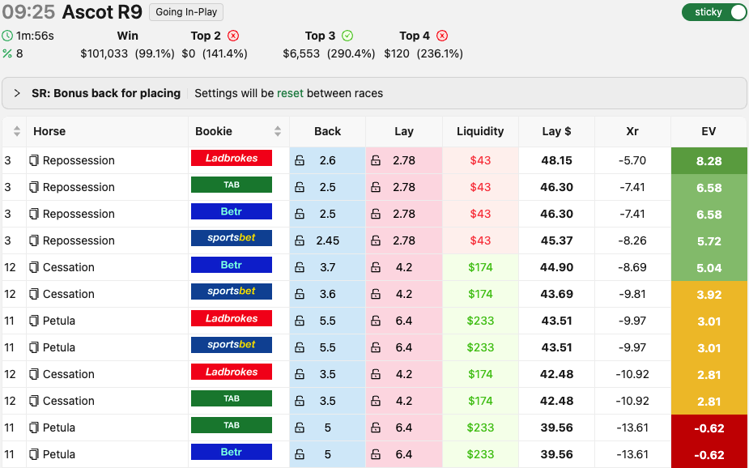Click lay odds lock icon on first Repossession row
The width and height of the screenshot is (749, 468).
[x=376, y=160]
